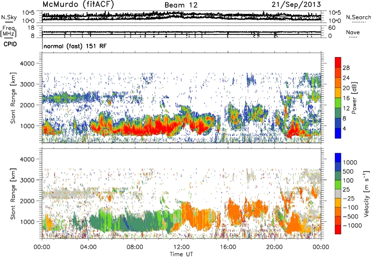371x257 pixels.
Task: Pick the gray ±25 velocity colorbar segment
Action: click(338, 193)
